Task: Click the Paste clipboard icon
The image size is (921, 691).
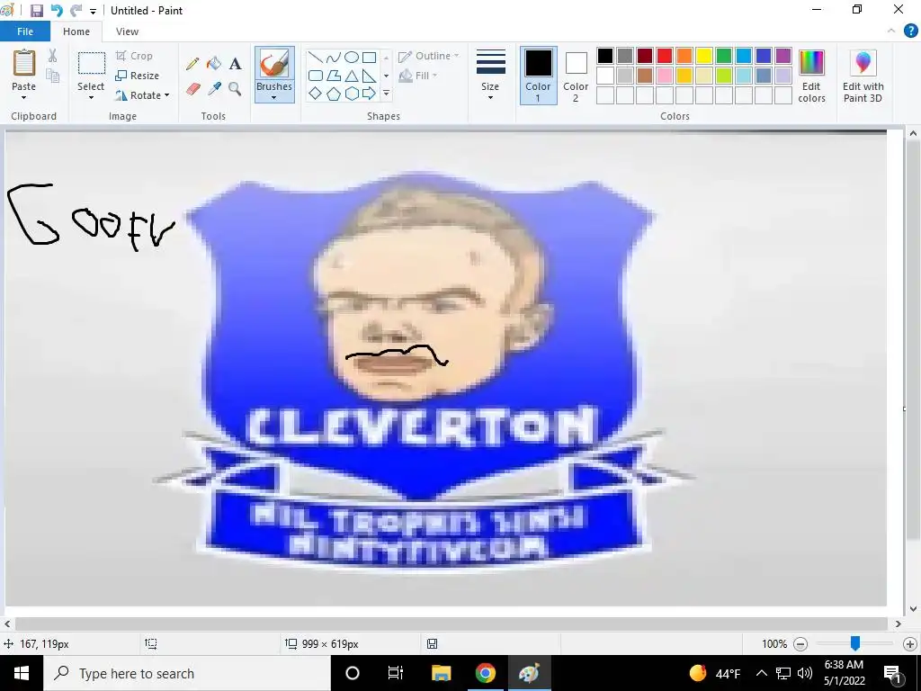Action: 24,63
